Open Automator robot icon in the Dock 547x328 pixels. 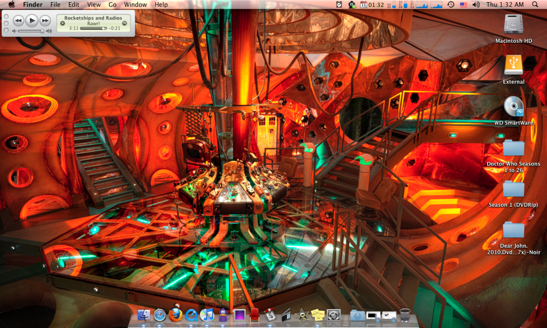pyautogui.click(x=269, y=315)
